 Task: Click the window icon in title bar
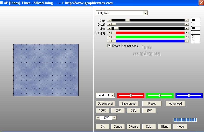point(1,3)
